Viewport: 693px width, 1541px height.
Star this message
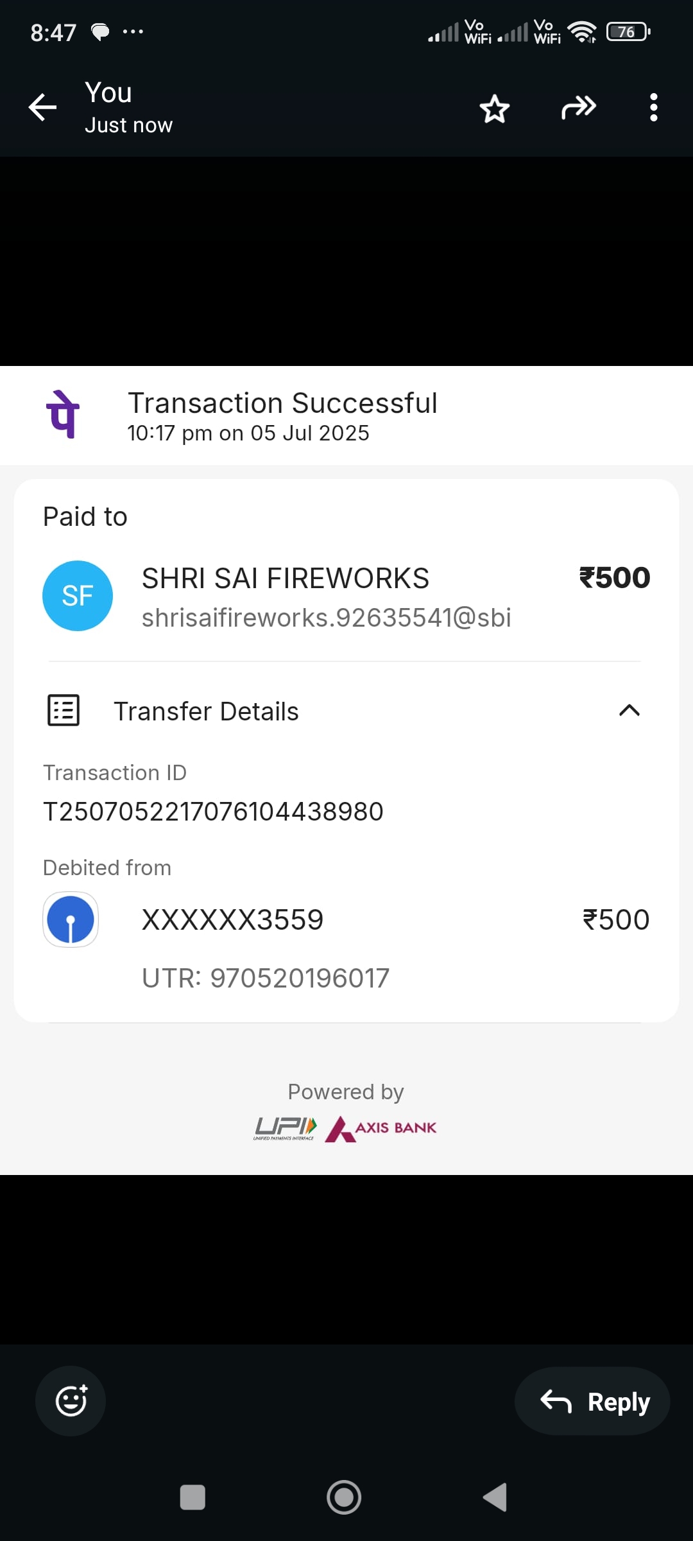pos(494,108)
